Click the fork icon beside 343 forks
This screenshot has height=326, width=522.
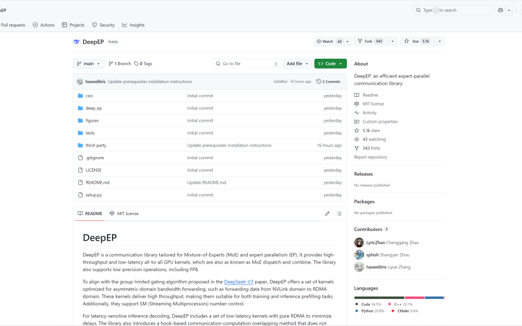[x=357, y=148]
